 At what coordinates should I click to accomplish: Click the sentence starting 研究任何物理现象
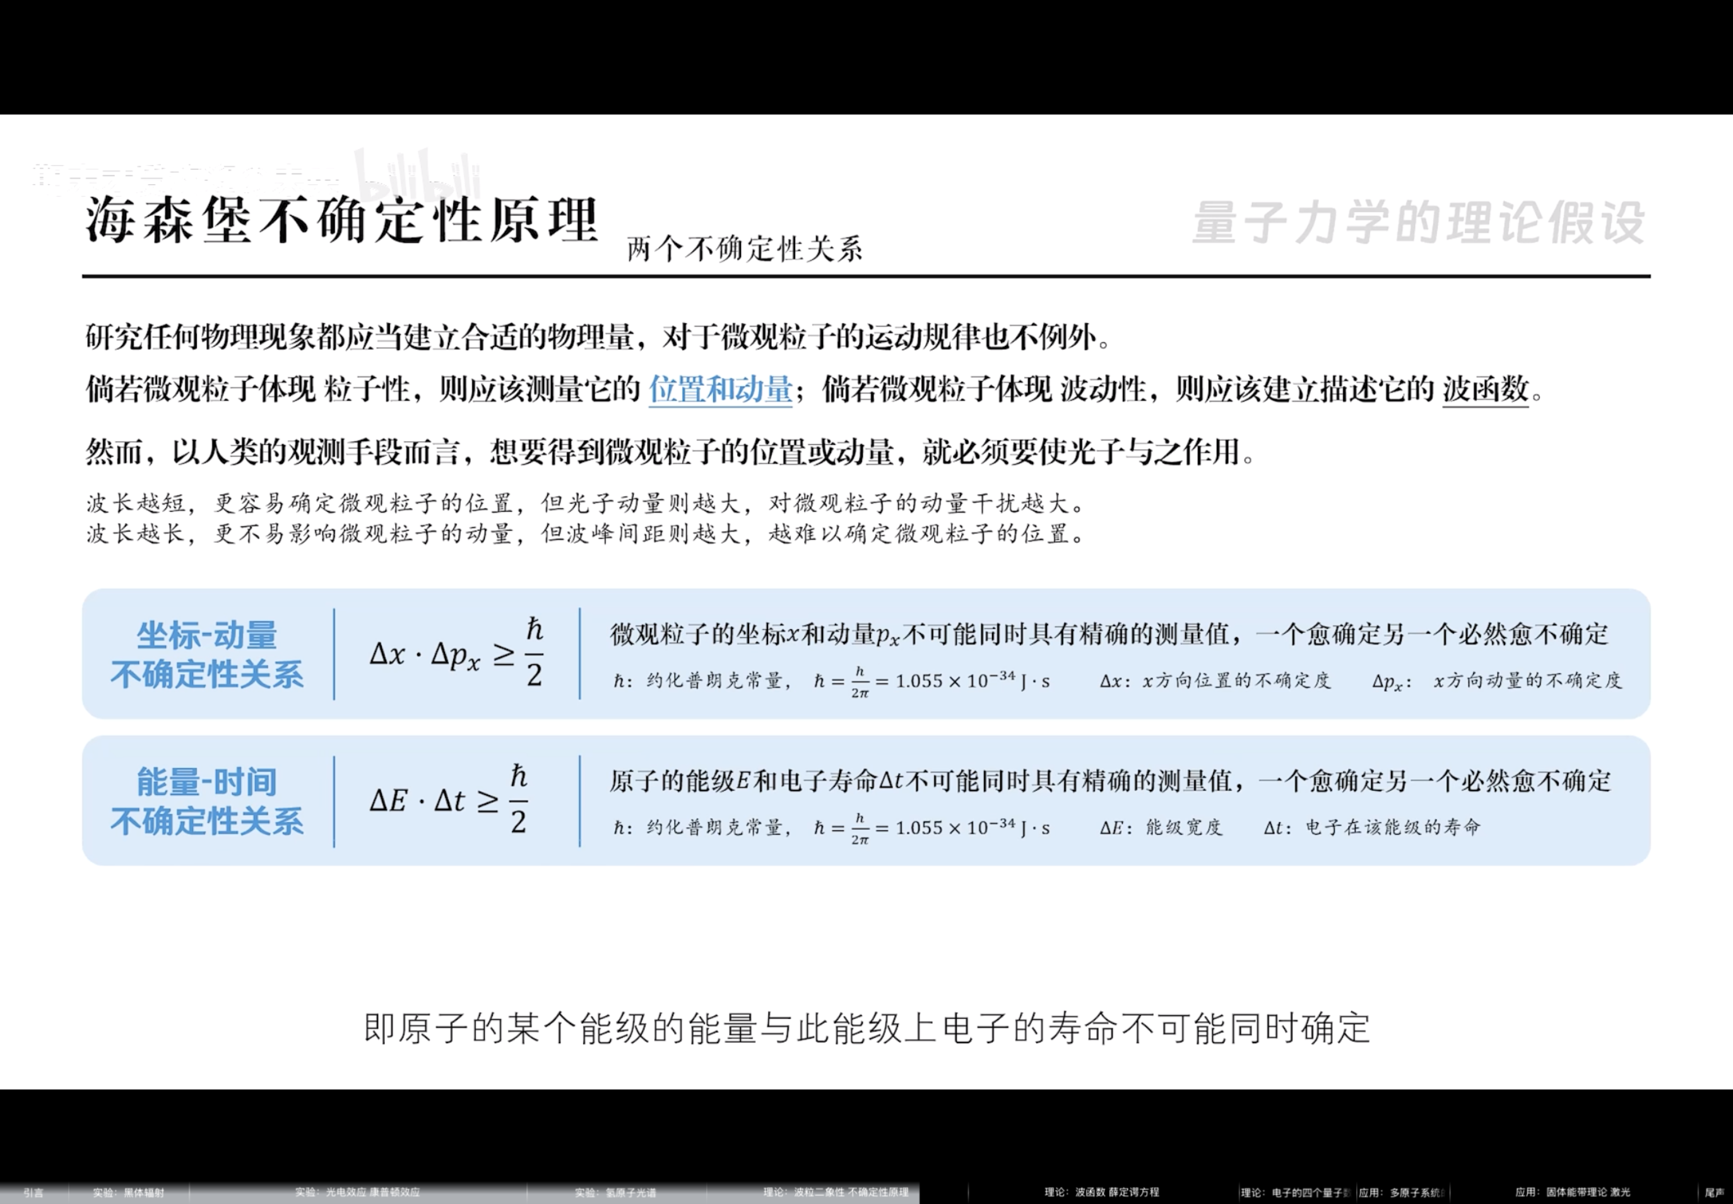(x=598, y=336)
